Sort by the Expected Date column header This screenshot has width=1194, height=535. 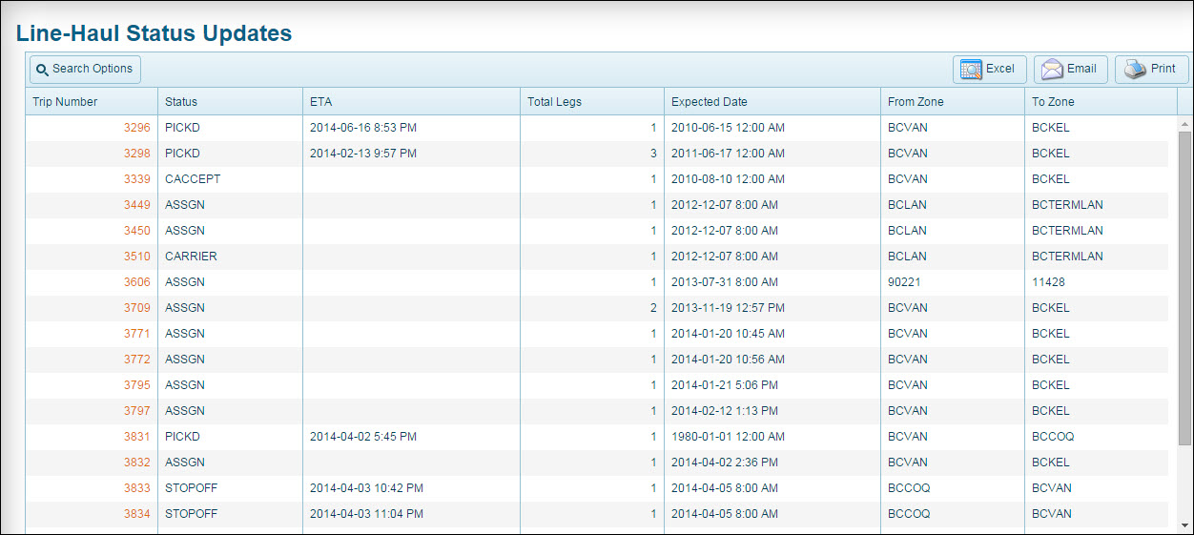(x=772, y=102)
